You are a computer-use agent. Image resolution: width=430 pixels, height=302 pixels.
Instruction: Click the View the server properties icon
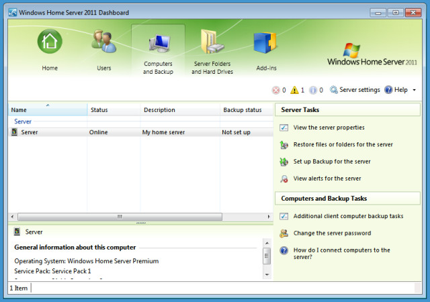click(284, 128)
